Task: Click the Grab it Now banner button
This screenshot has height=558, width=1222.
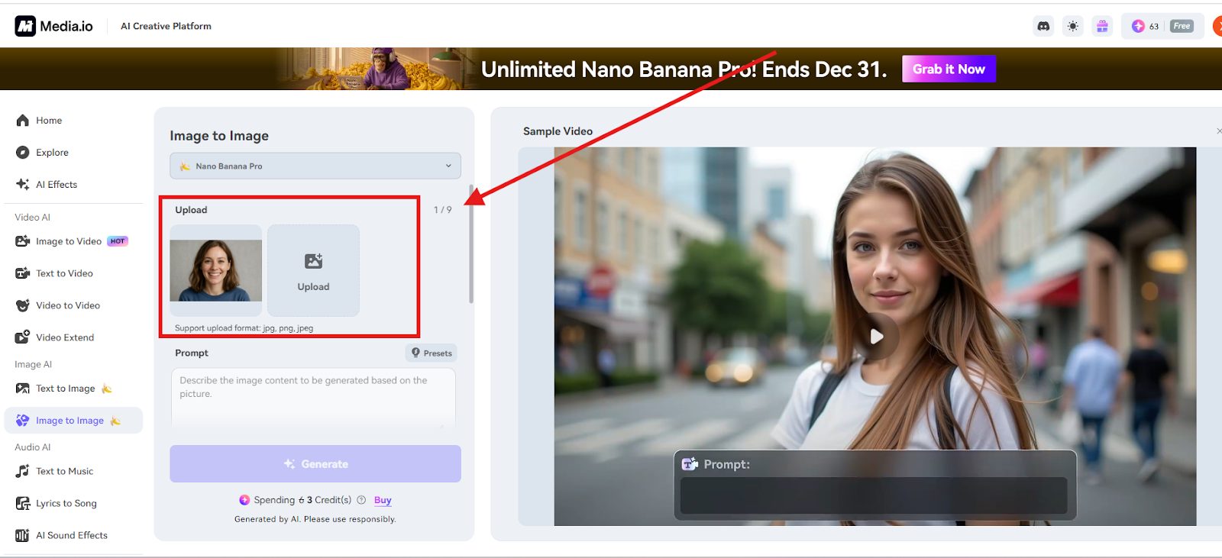Action: click(949, 69)
